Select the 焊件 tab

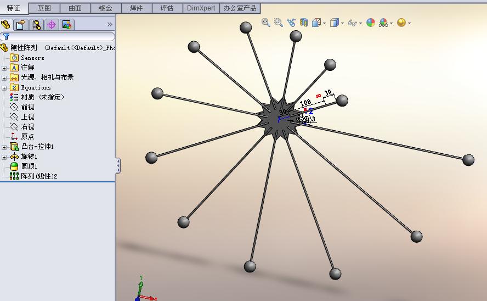click(137, 8)
